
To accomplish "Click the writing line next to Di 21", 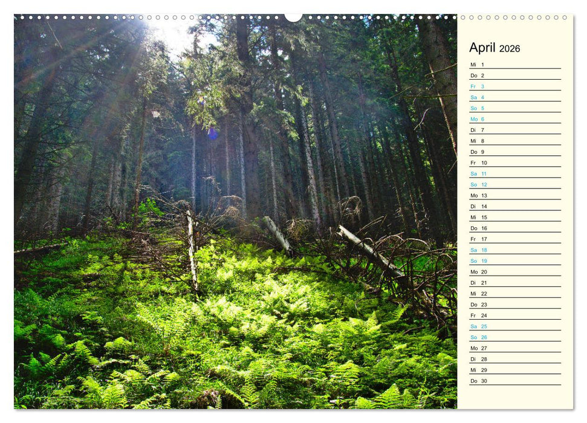I will point(526,282).
